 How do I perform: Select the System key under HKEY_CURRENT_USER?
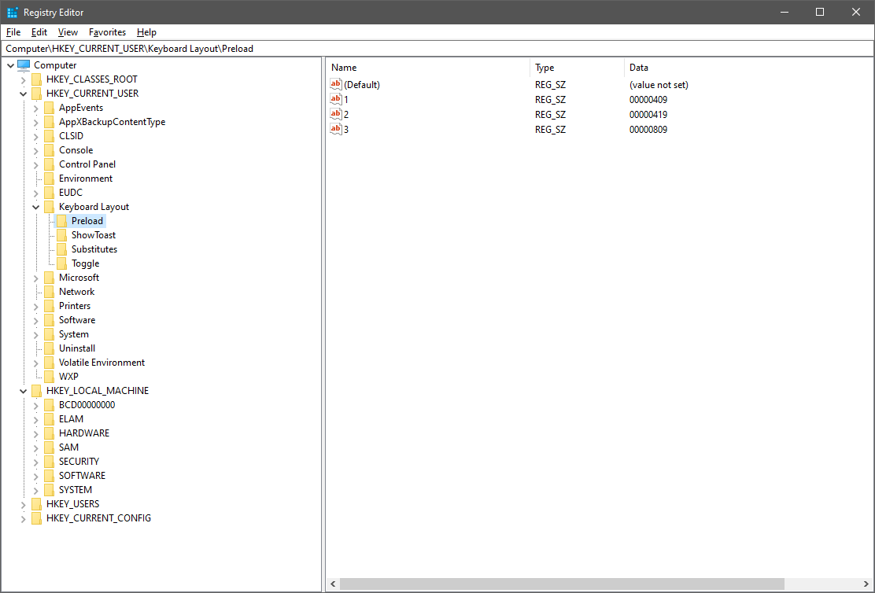click(x=74, y=334)
